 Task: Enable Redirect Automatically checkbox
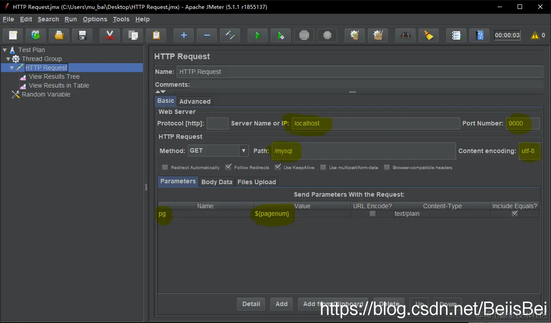pos(165,167)
